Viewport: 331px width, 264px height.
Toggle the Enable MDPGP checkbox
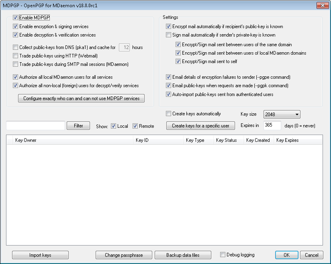[x=15, y=18]
